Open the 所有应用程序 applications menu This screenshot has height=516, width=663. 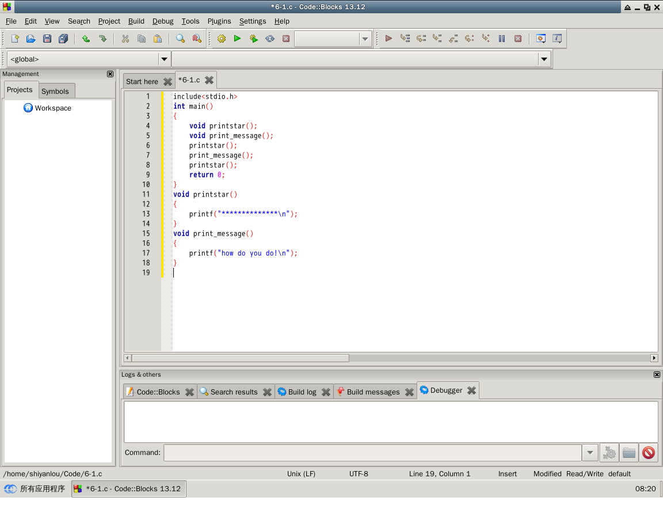pyautogui.click(x=35, y=489)
